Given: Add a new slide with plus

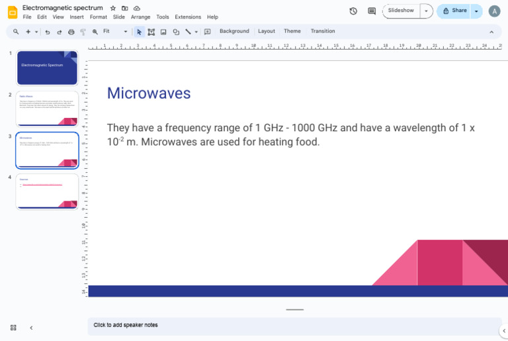Looking at the screenshot, I should (x=28, y=32).
